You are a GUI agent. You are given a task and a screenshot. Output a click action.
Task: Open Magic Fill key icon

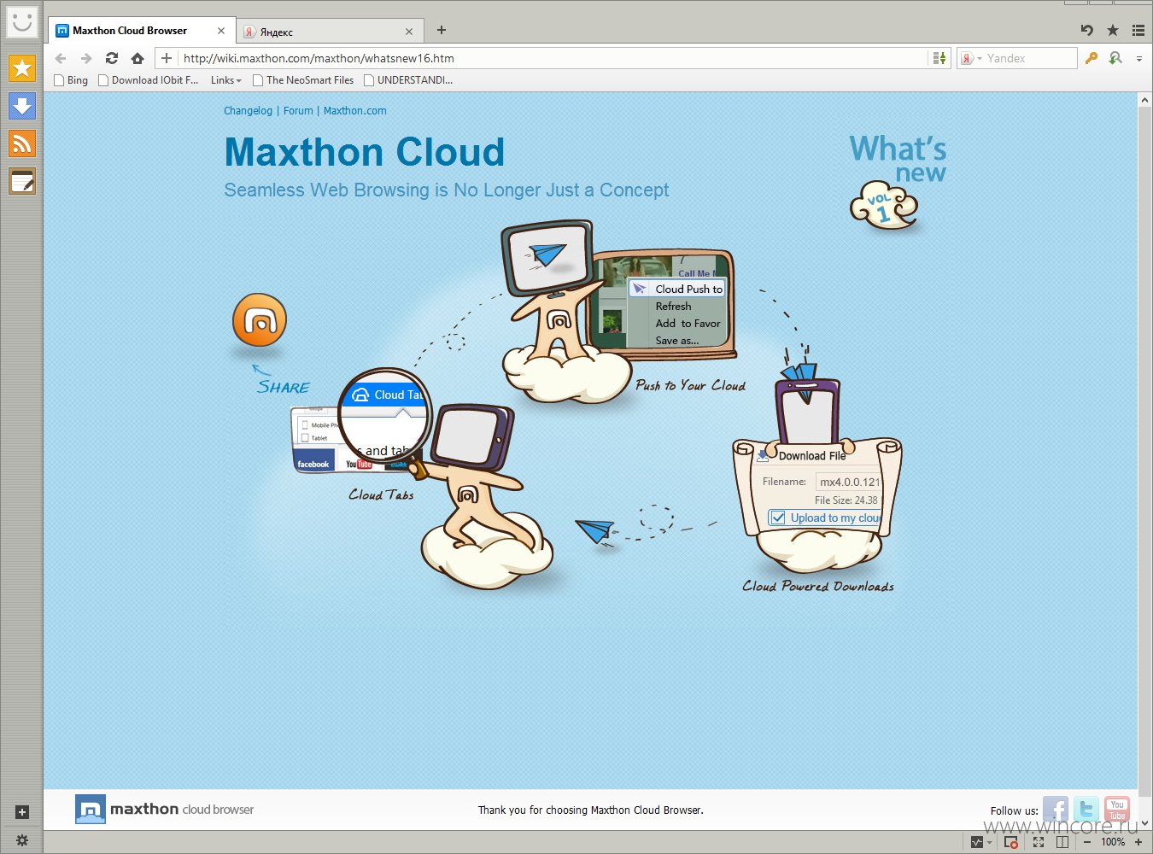[1091, 58]
